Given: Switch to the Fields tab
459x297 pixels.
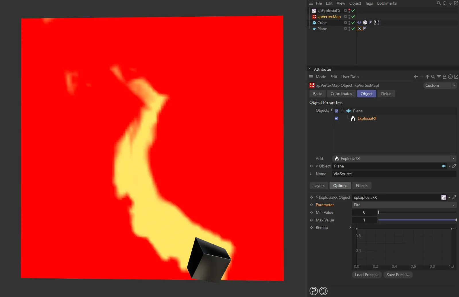Looking at the screenshot, I should 386,94.
